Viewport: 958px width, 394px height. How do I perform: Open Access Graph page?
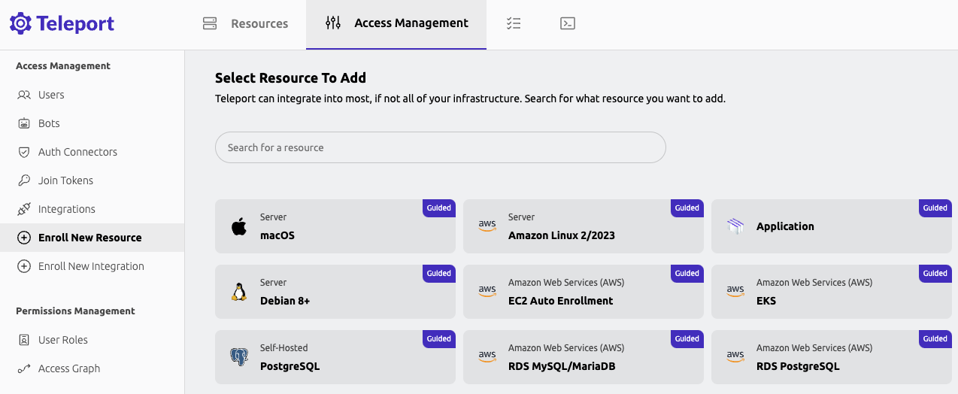click(92, 368)
